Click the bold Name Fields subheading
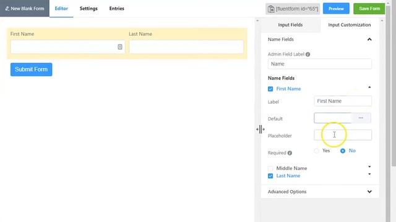Image resolution: width=396 pixels, height=222 pixels. pos(281,78)
